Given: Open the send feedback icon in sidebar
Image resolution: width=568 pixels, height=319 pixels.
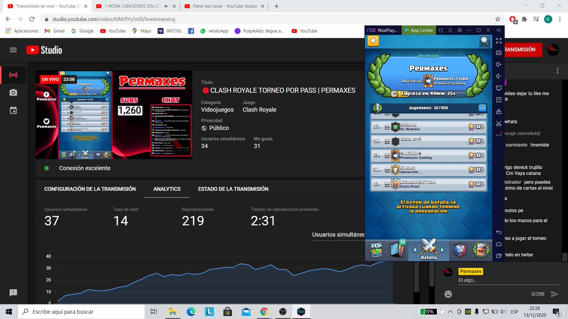Looking at the screenshot, I should click(13, 293).
